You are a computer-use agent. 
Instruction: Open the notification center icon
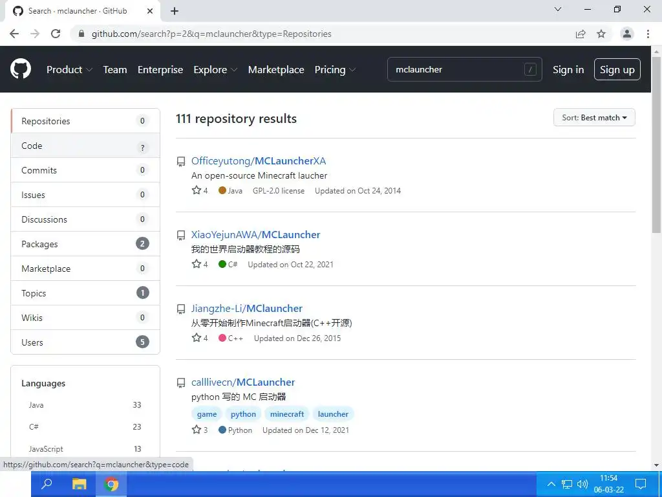(x=641, y=484)
